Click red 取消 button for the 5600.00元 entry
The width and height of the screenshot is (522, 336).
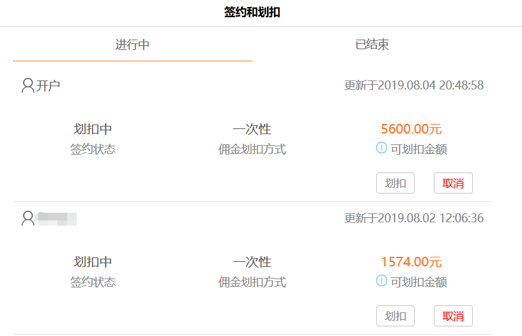coord(453,183)
